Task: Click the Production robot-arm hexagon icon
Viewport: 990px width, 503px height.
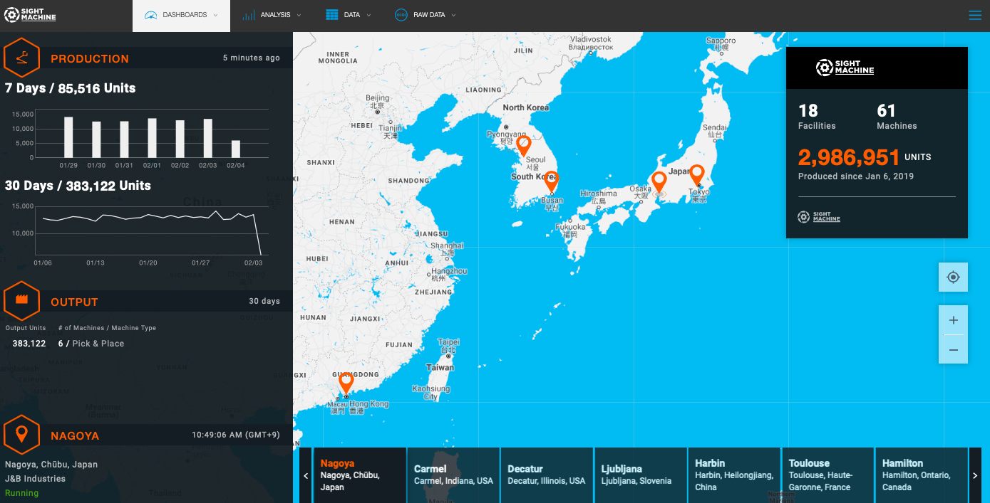Action: tap(22, 58)
